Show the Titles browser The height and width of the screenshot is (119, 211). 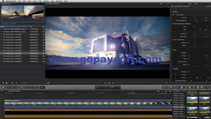click(x=194, y=87)
